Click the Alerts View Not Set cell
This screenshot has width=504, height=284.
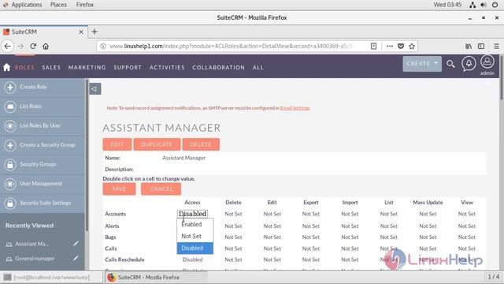coord(467,226)
